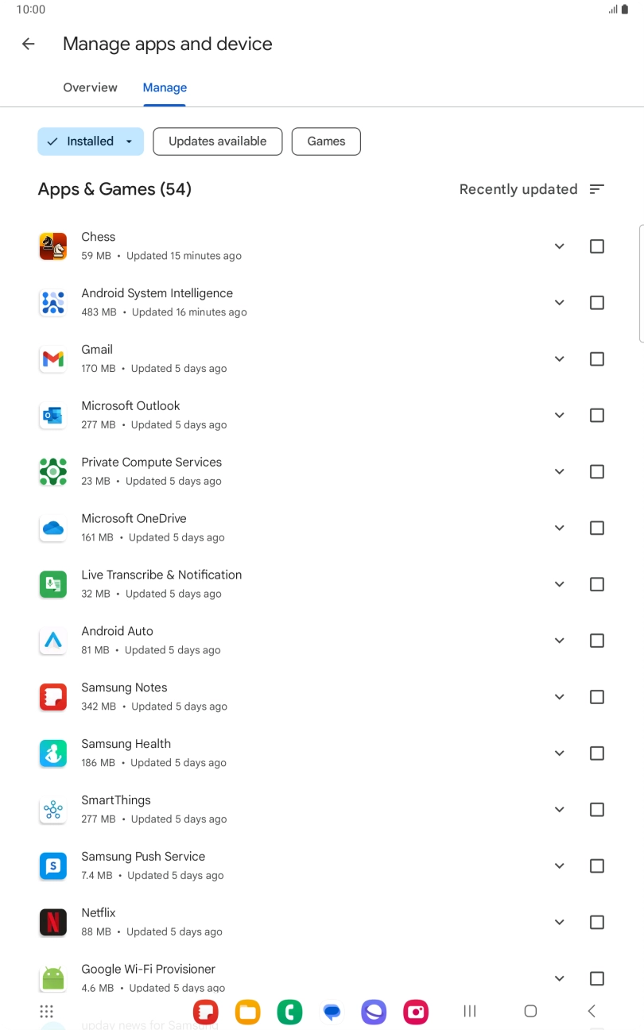Tap the Microsoft Outlook app icon
Screen dimensions: 644x1030
pos(52,415)
